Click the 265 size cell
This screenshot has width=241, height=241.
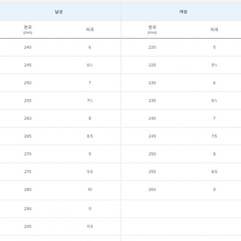28,136
